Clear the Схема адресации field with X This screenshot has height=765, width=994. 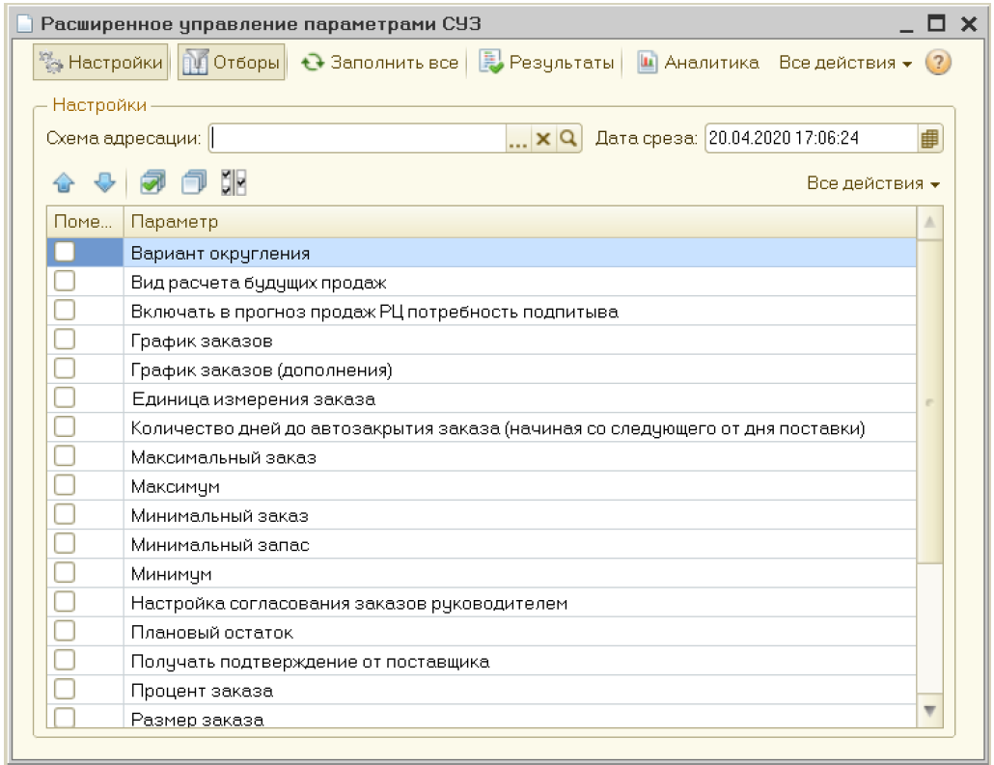[x=543, y=139]
